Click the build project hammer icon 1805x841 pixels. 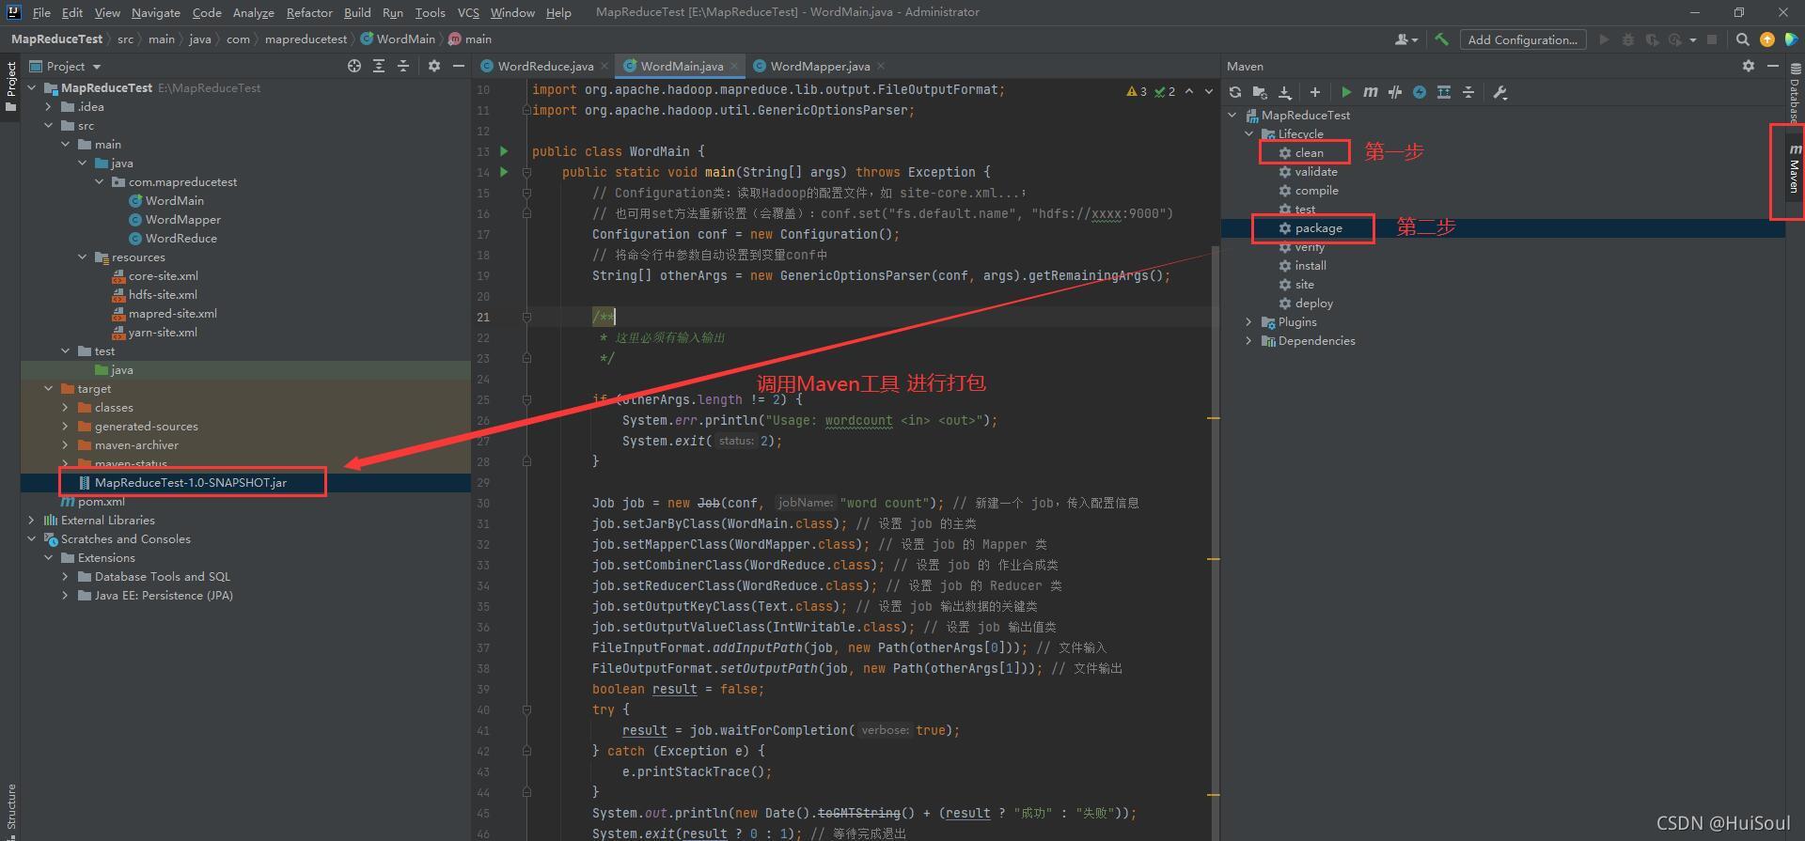1441,39
